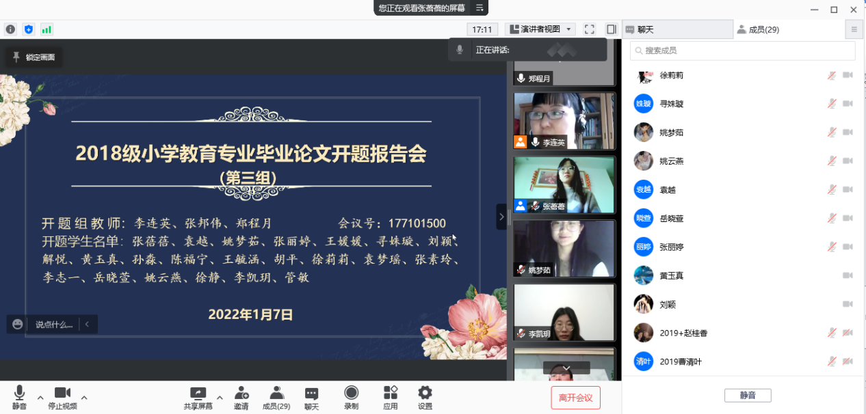866x414 pixels.
Task: Toggle microphone mute (静音) in toolbar
Action: 19,394
